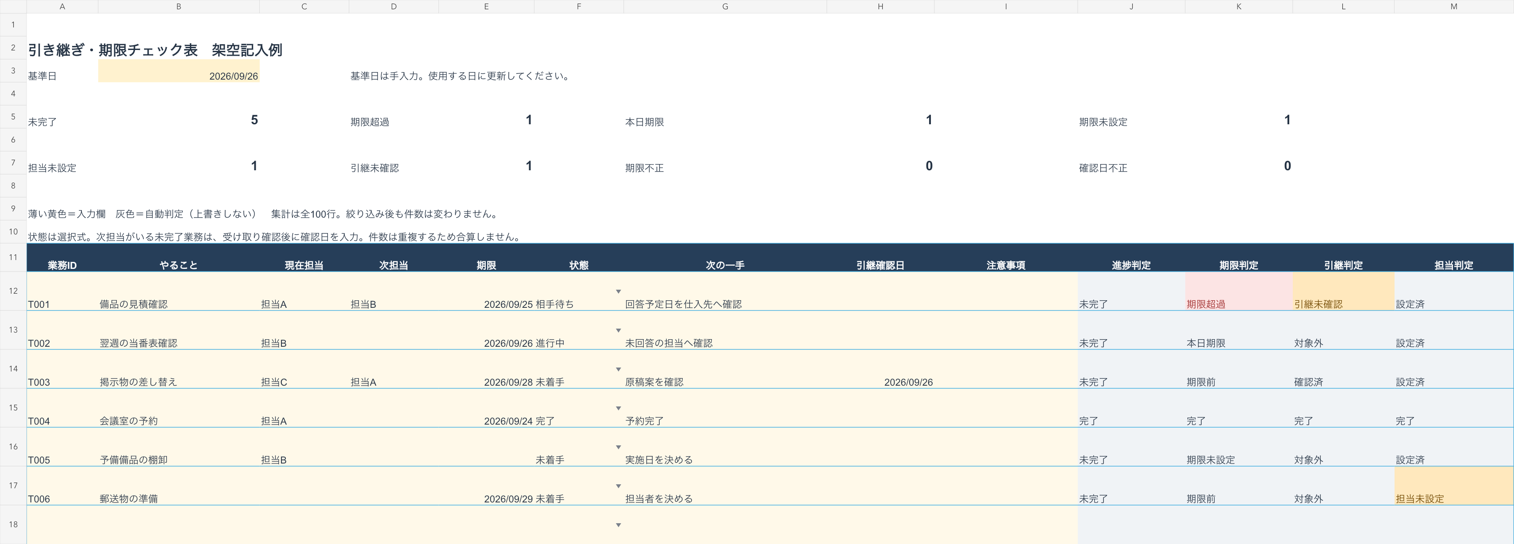The height and width of the screenshot is (544, 1514).
Task: Click the 引継確認日 header cell
Action: pos(880,257)
